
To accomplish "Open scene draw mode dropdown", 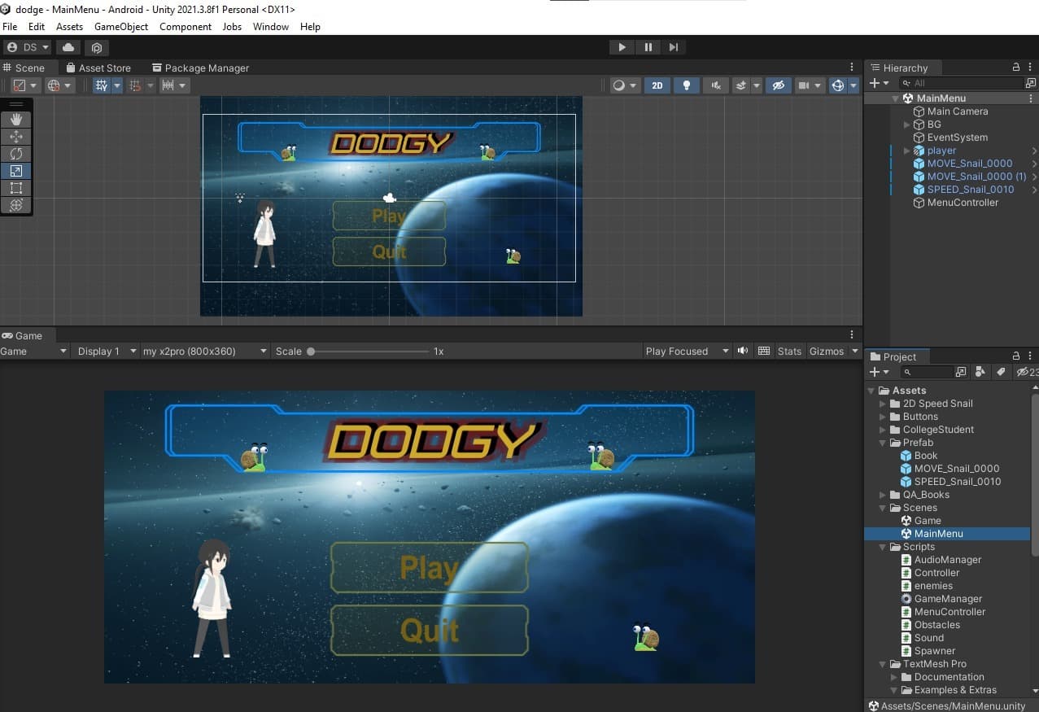I will click(x=625, y=85).
